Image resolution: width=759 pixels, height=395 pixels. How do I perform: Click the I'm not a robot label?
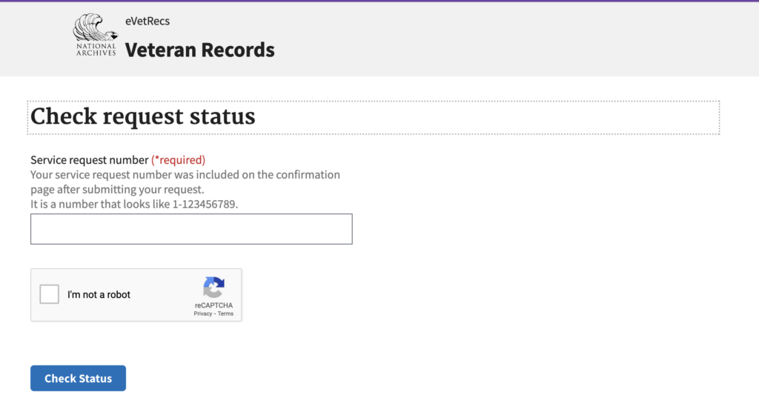click(99, 295)
